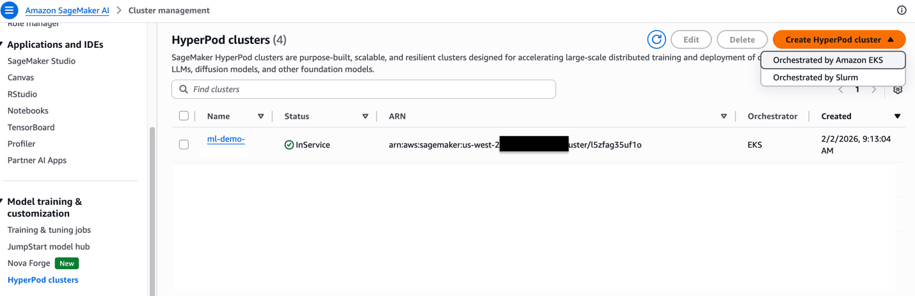Go to the next page arrow
The image size is (915, 296).
pos(874,90)
